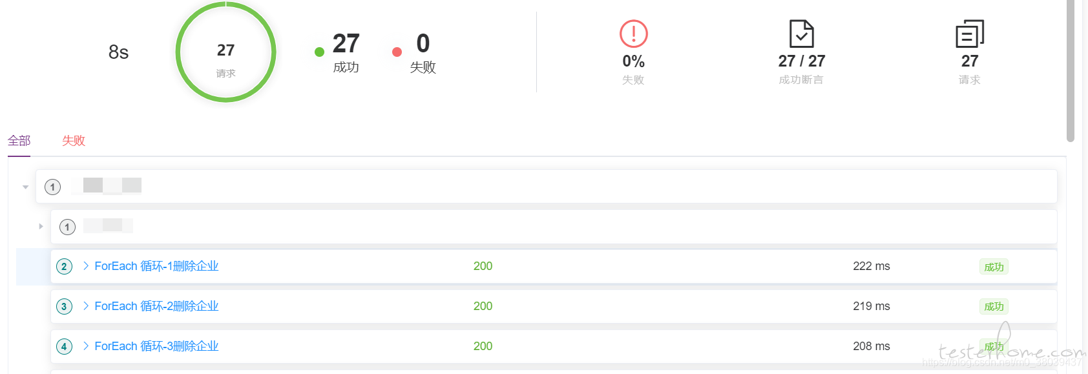
Task: Open the ForEach 循环-1删除企业 request link
Action: 156,266
